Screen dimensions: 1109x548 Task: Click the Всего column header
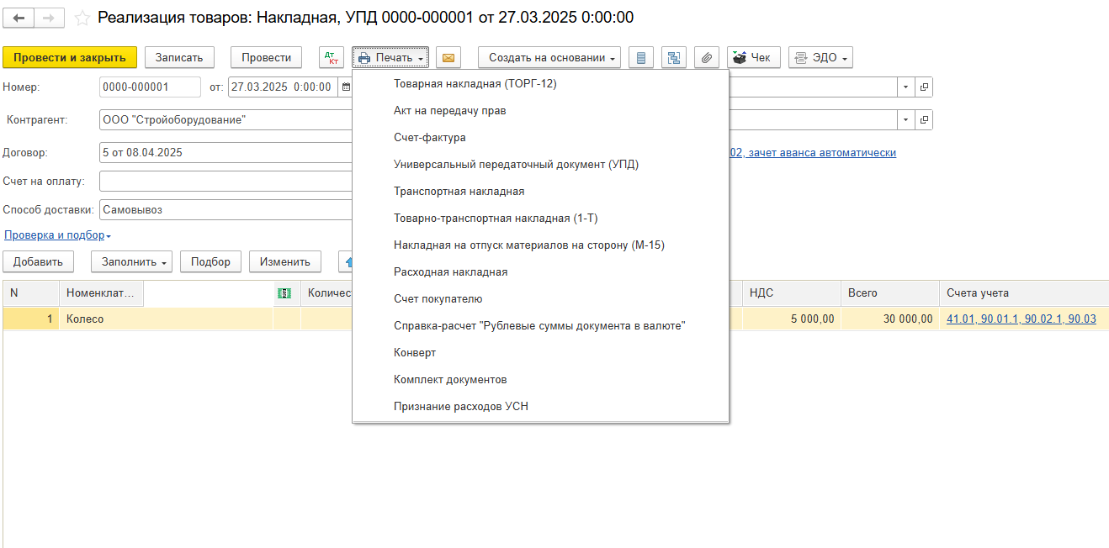(x=889, y=292)
